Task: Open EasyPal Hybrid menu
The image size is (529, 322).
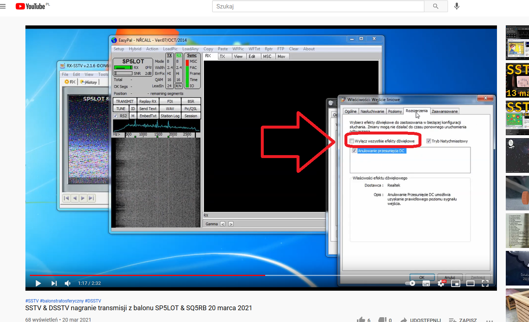Action: tap(135, 49)
